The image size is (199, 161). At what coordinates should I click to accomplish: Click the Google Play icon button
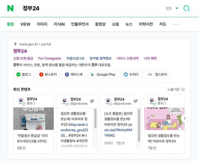103,74
